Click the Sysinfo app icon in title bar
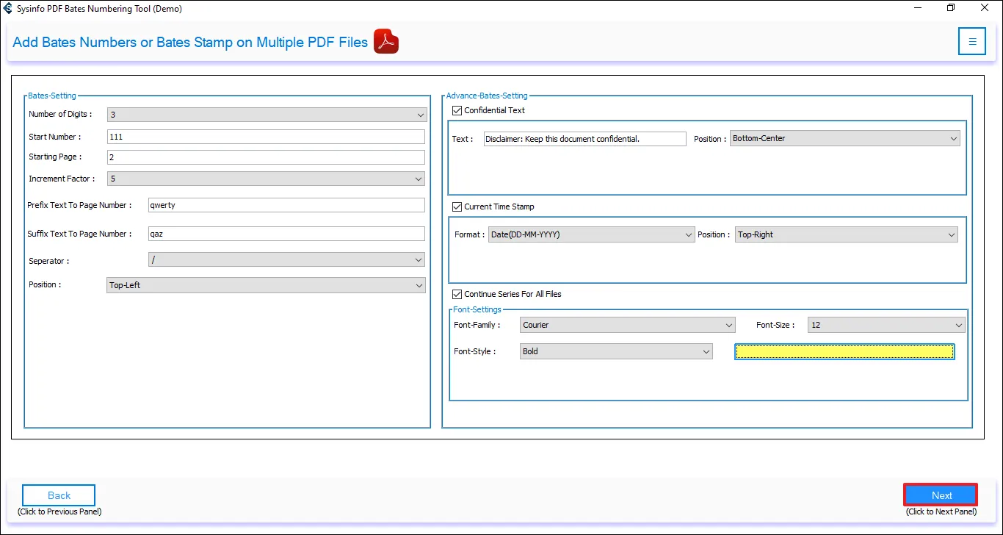This screenshot has width=1003, height=535. coord(8,9)
